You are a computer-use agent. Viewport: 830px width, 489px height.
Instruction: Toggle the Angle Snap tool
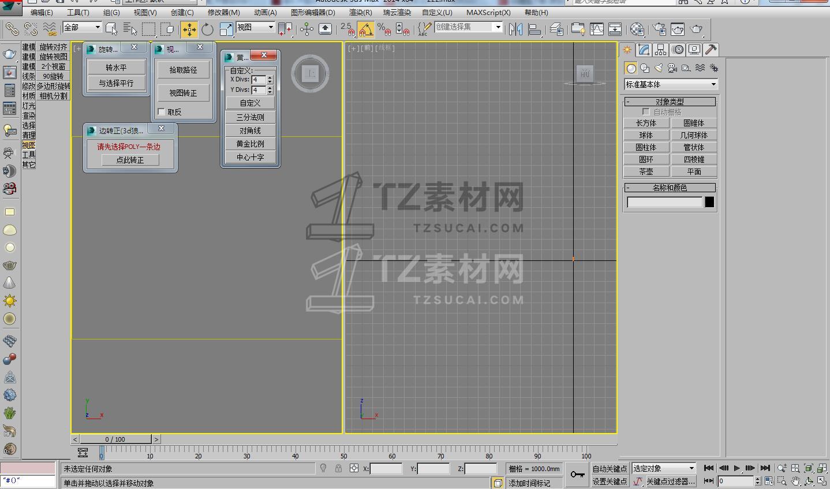(365, 29)
